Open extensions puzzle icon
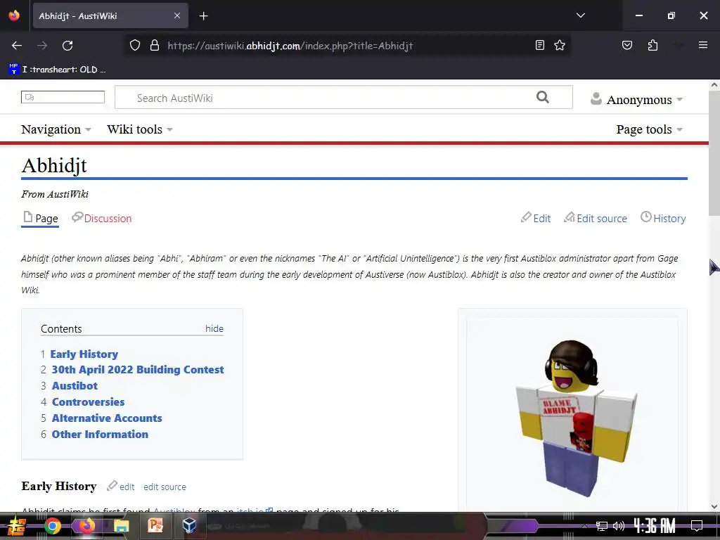 [x=652, y=45]
